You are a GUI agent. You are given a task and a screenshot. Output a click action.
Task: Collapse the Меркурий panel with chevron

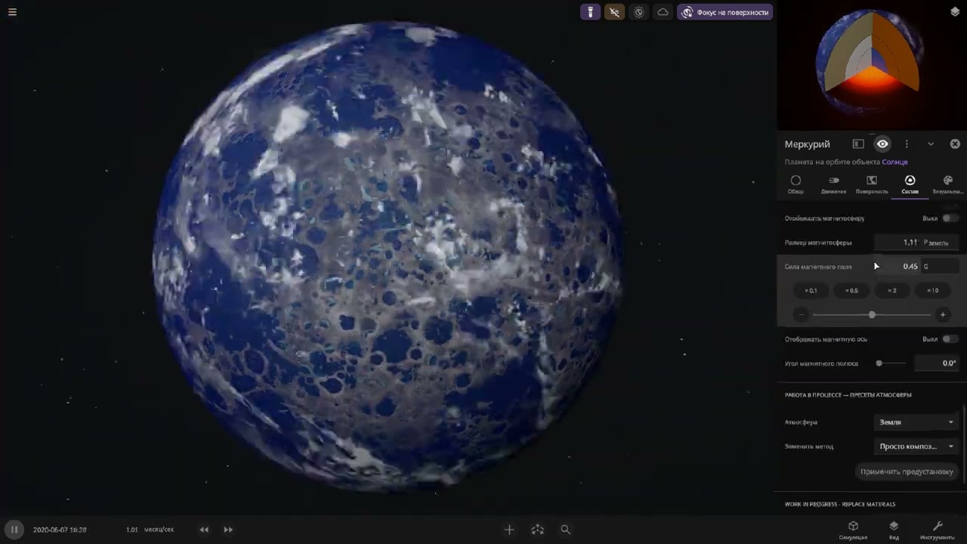point(931,144)
